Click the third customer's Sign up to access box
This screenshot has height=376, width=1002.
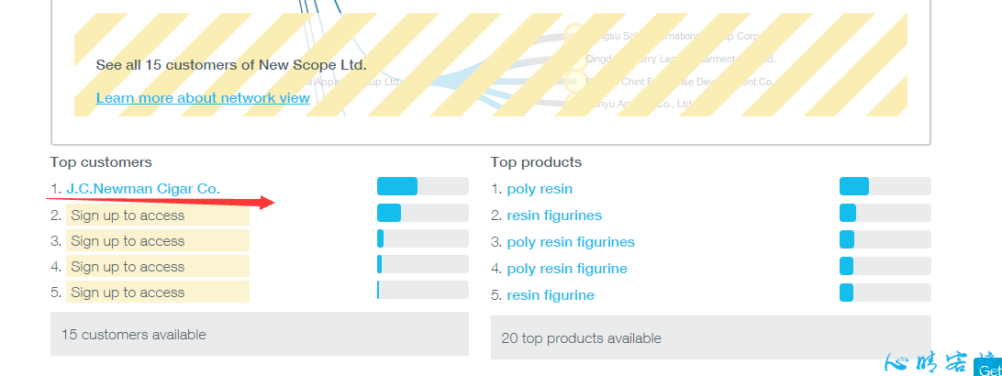[158, 240]
